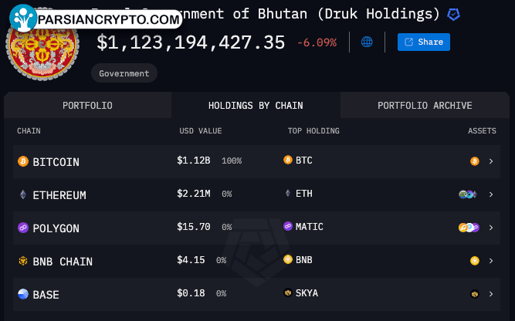Image resolution: width=515 pixels, height=321 pixels.
Task: Expand the Polygon row chevron
Action: tap(491, 228)
